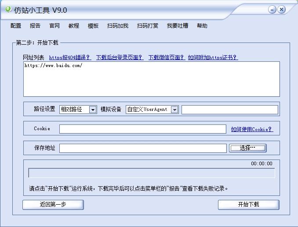This screenshot has width=298, height=227.
Task: Click 扫码加我 in the menu bar
Action: coord(118,26)
